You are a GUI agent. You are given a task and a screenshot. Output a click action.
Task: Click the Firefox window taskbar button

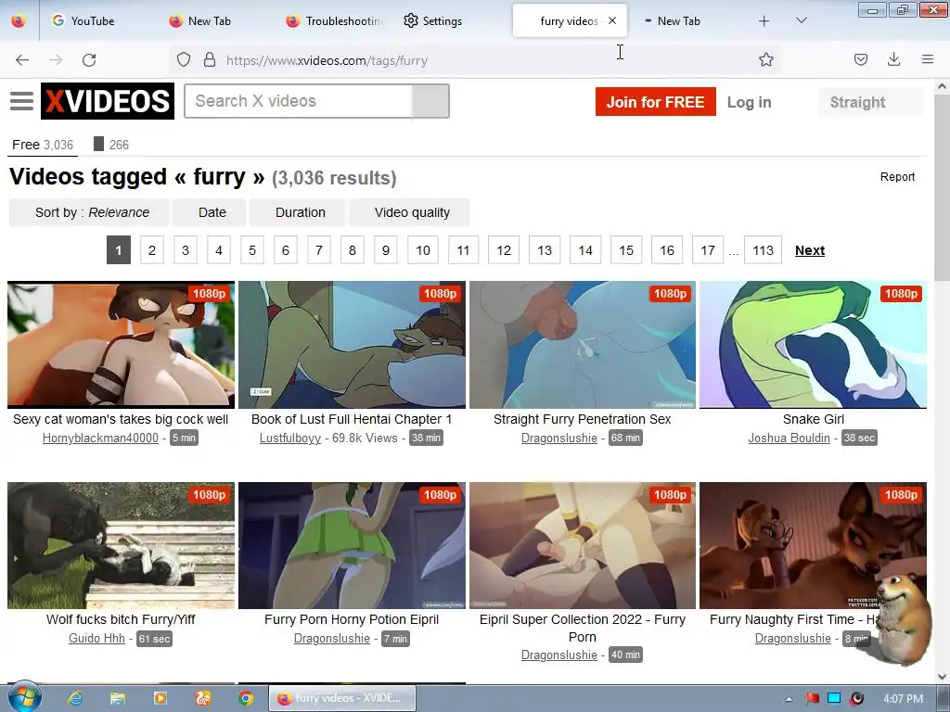pyautogui.click(x=342, y=698)
